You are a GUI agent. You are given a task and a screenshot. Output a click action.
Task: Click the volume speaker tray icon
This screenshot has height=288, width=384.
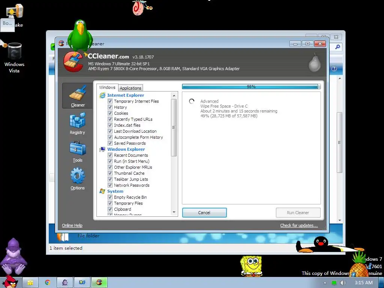(343, 283)
